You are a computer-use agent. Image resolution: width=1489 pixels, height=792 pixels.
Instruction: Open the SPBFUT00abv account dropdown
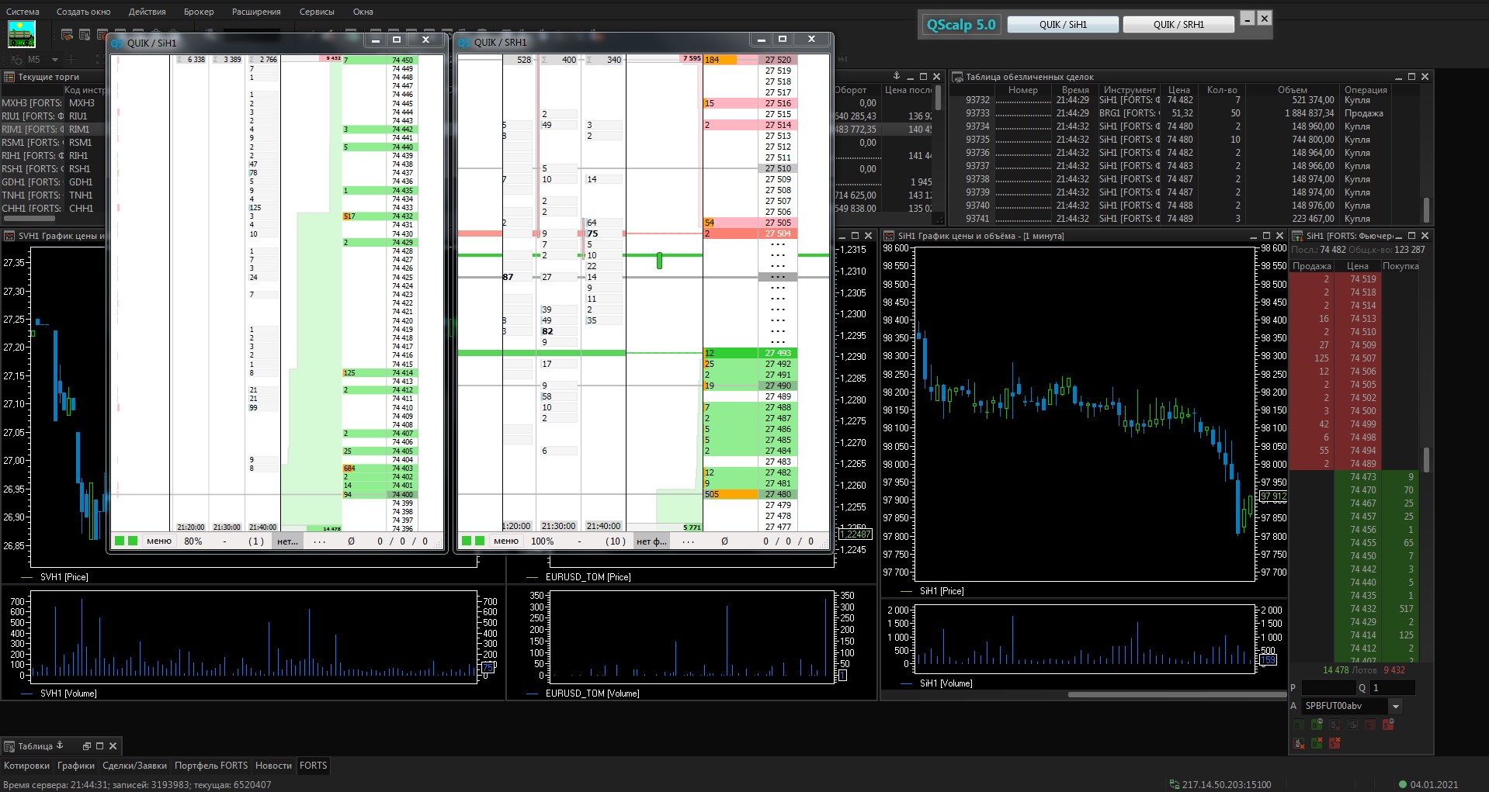click(x=1395, y=706)
